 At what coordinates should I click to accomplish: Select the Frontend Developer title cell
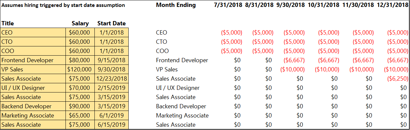(x=34, y=60)
